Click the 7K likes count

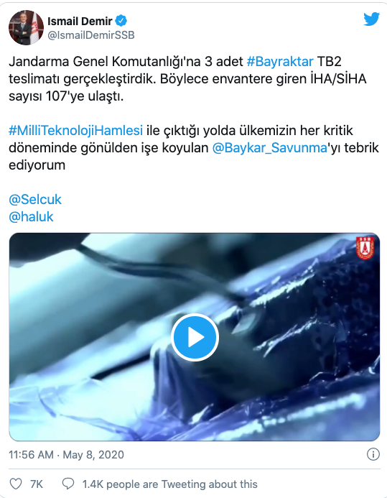tap(37, 484)
